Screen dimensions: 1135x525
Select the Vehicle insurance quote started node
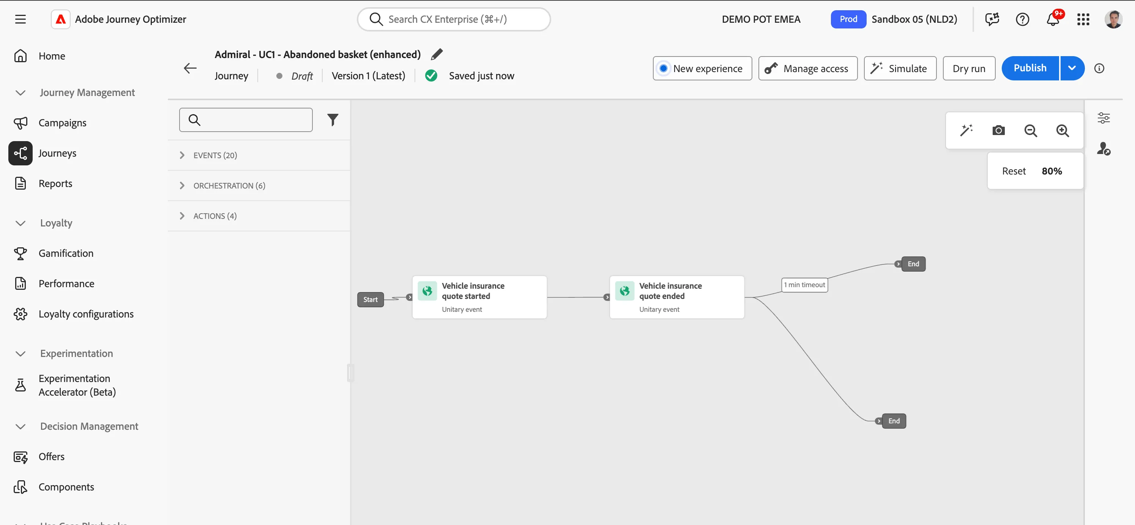[x=479, y=297]
